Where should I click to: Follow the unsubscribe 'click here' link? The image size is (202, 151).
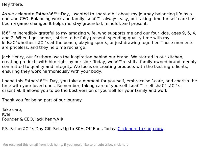click(121, 144)
